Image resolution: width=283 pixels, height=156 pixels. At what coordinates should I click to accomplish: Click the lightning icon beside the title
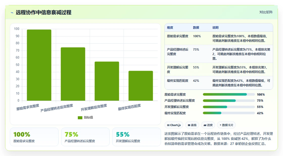pos(12,13)
